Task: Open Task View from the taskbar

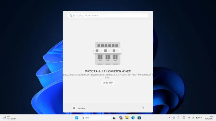Action: 114,118
